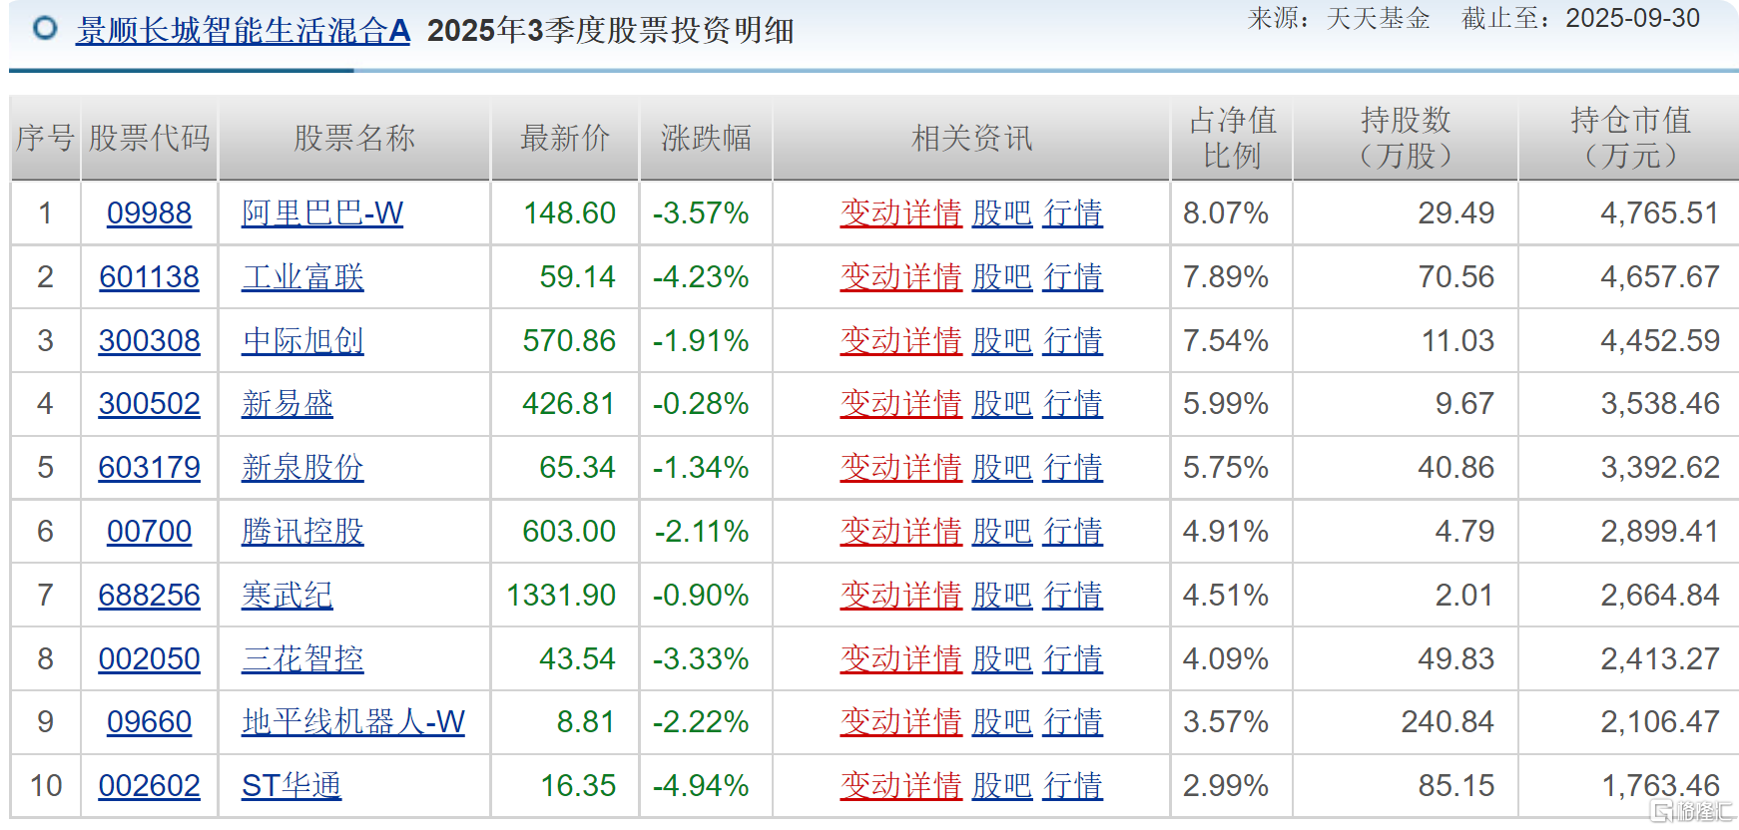Open stock code 688256 link
This screenshot has width=1739, height=830.
click(x=149, y=596)
